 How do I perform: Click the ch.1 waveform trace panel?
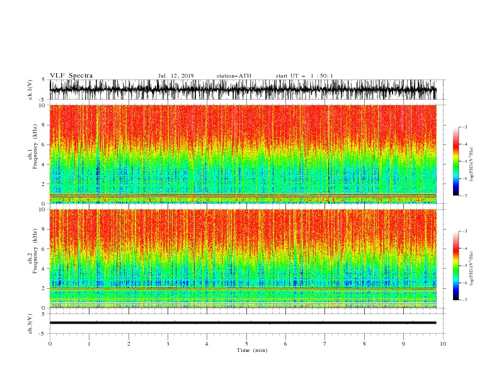[243, 90]
